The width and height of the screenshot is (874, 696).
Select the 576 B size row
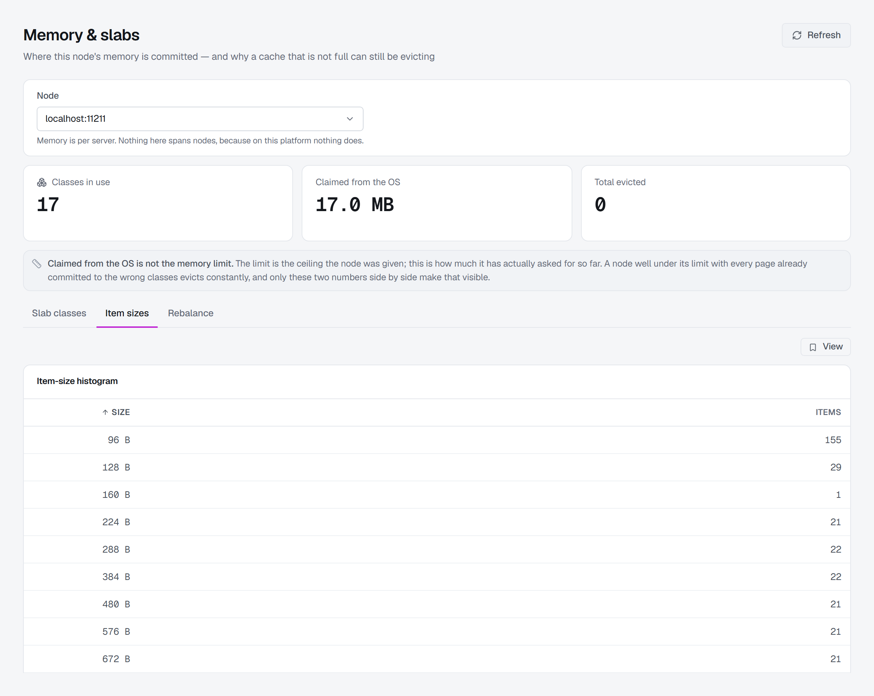click(x=437, y=632)
